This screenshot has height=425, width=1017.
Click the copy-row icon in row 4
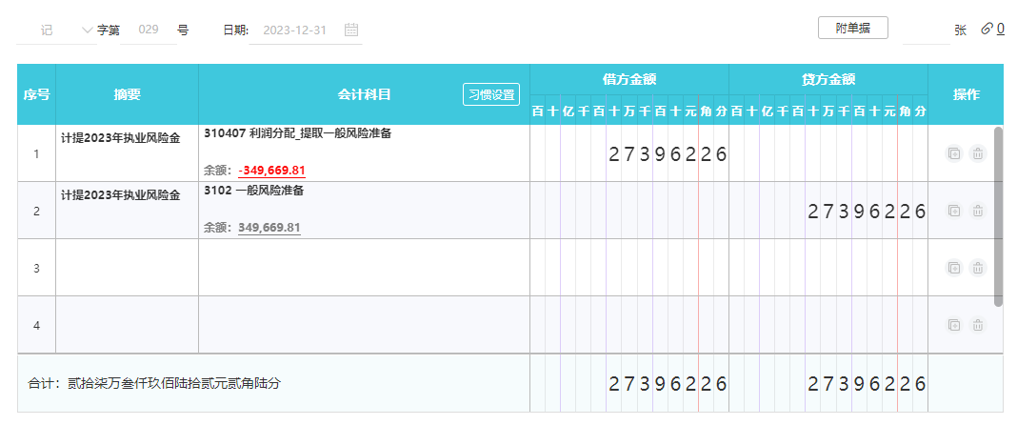point(954,325)
